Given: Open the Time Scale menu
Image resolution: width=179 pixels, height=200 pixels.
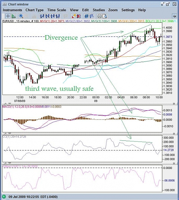Looking at the screenshot, I should [57, 10].
